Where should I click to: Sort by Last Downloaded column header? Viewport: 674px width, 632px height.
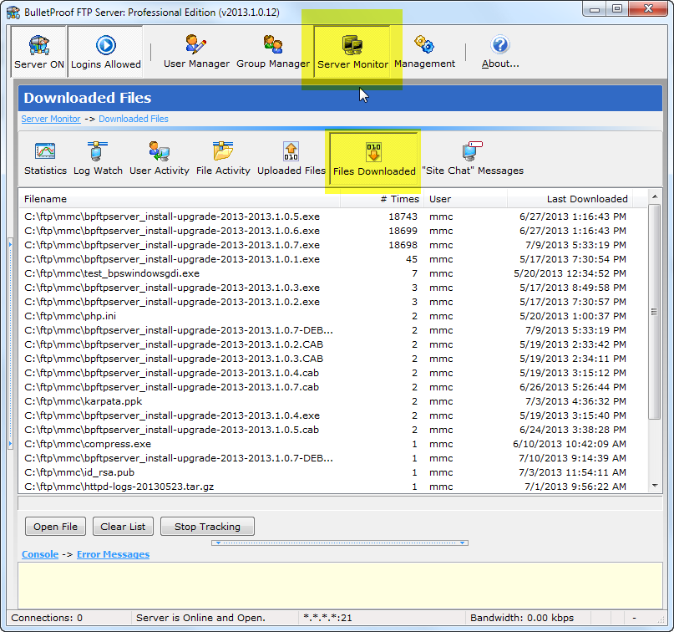[x=570, y=199]
